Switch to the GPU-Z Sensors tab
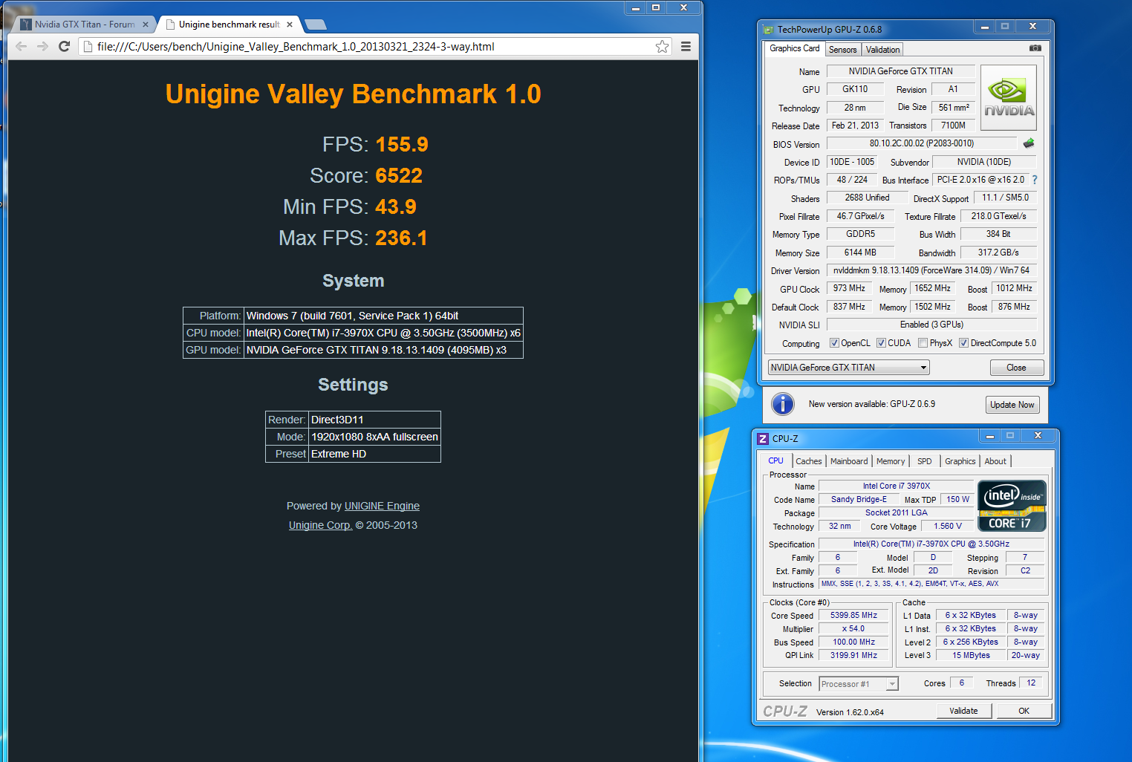Screen dimensions: 1132x762 point(842,50)
